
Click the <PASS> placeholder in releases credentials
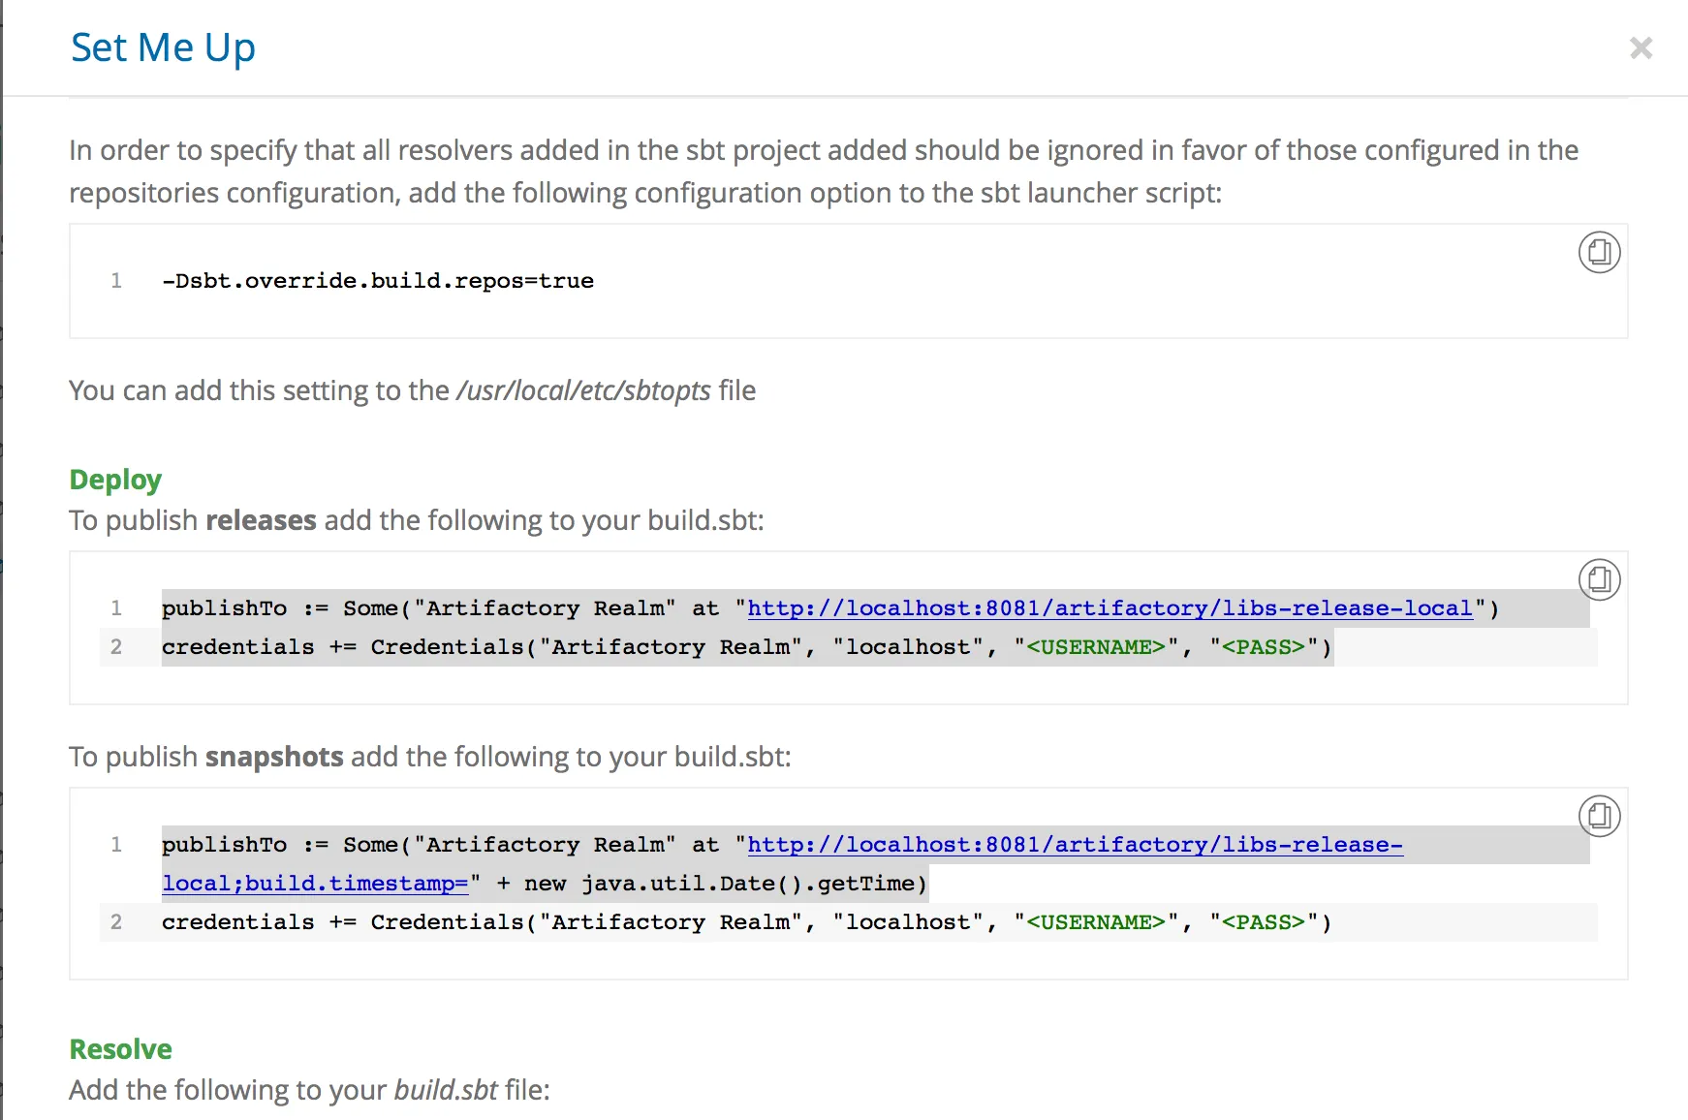(1263, 647)
